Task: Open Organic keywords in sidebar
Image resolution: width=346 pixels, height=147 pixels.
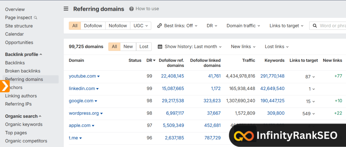Action: (x=24, y=124)
